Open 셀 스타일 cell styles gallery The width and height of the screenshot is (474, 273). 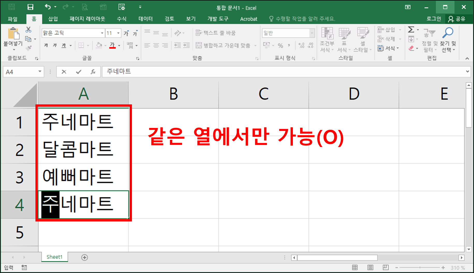pos(363,40)
